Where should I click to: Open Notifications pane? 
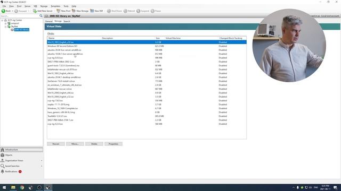21,171
